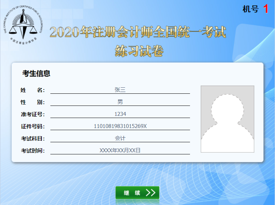The height and width of the screenshot is (205, 275).
Task: Click the 考试科目 label
Action: pyautogui.click(x=32, y=139)
